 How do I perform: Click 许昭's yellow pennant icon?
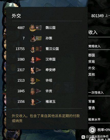point(38,80)
